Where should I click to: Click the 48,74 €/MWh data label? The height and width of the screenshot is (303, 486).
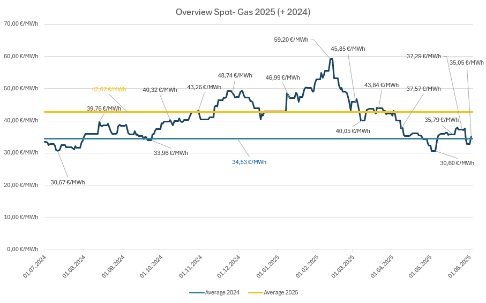pos(235,75)
